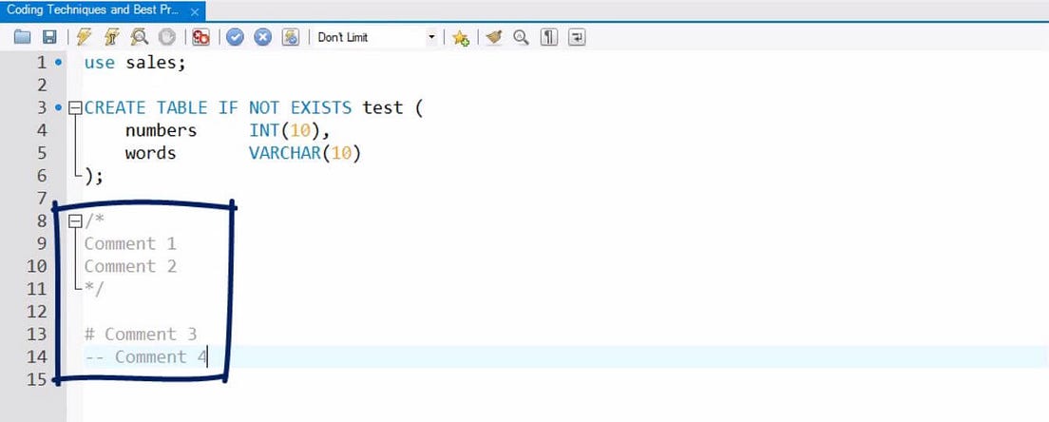Click the statement marker dot on line 3
Image resolution: width=1049 pixels, height=422 pixels.
coord(59,107)
